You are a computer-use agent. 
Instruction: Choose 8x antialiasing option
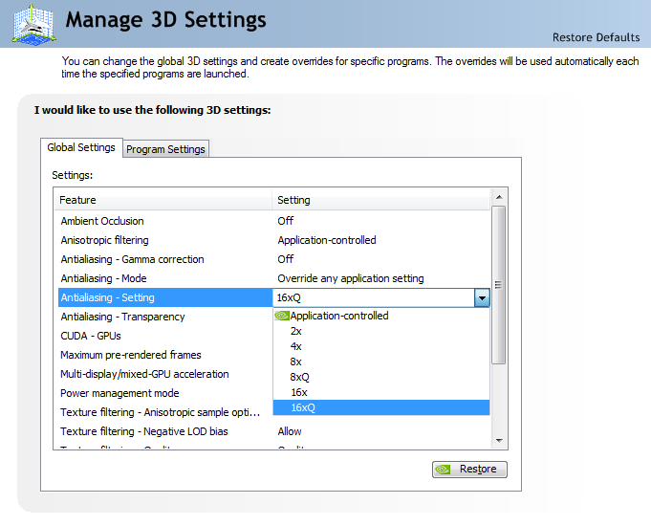coord(381,362)
